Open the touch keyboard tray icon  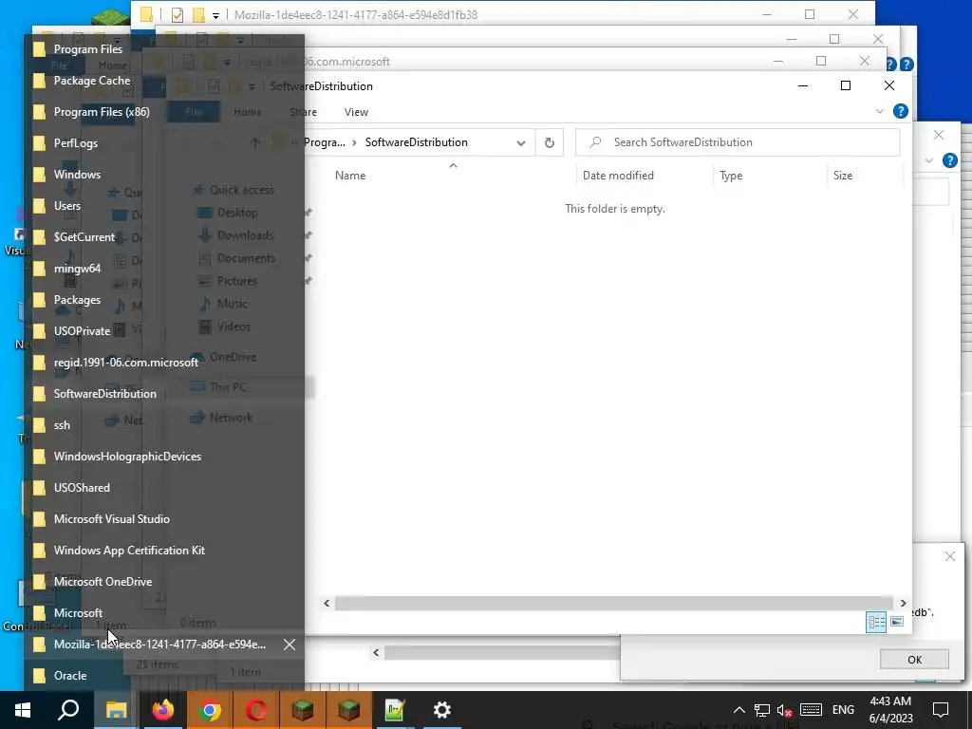pos(811,710)
